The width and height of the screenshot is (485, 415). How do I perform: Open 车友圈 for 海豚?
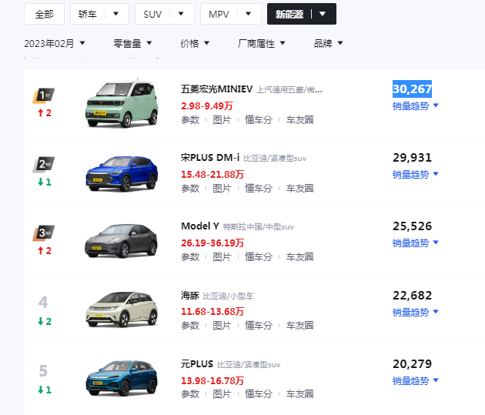(x=299, y=326)
